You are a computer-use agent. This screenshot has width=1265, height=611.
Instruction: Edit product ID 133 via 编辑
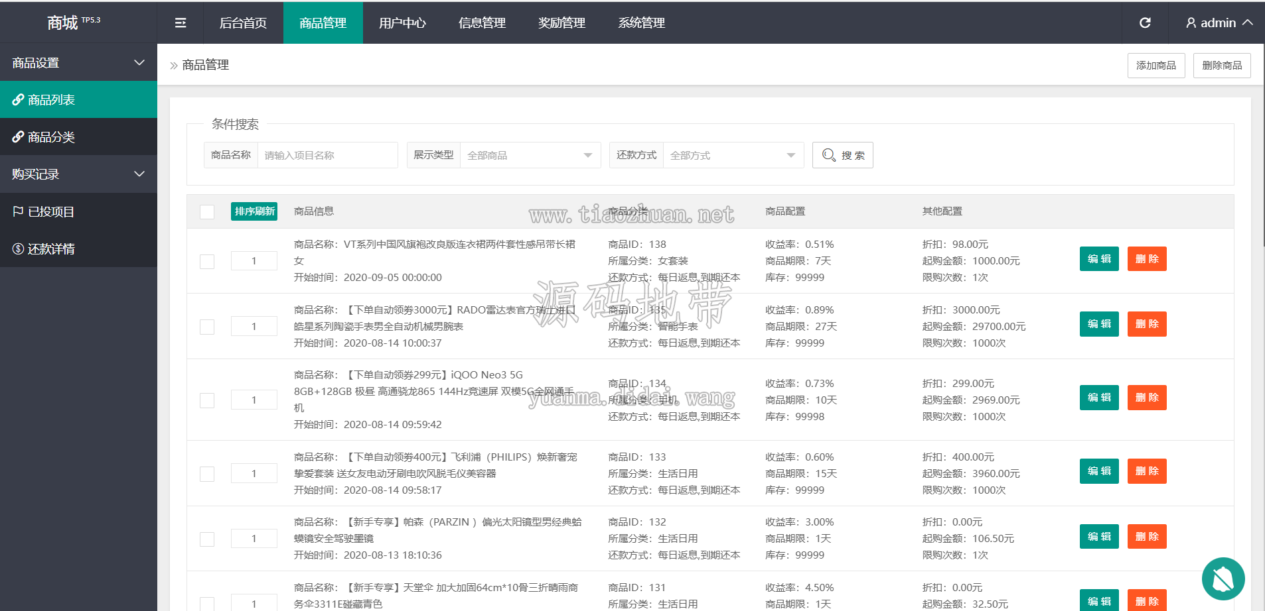[x=1099, y=471]
